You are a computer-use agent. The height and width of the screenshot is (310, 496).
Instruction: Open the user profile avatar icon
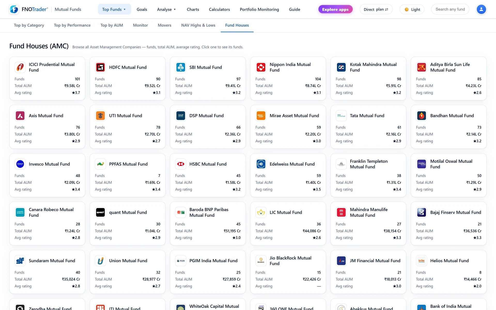coord(481,9)
